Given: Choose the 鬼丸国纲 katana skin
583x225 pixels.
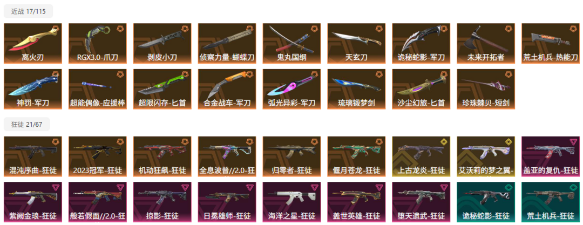Looking at the screenshot, I should 291,44.
